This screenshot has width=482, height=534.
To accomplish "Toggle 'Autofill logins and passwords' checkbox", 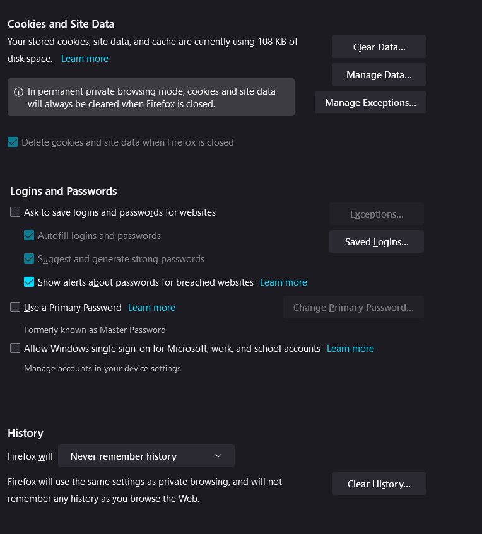I will tap(29, 236).
